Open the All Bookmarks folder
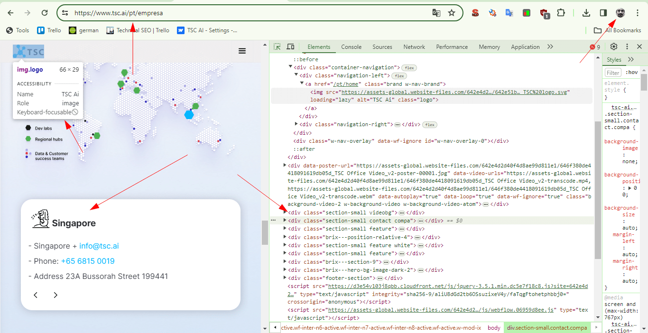The image size is (648, 333). click(x=617, y=30)
